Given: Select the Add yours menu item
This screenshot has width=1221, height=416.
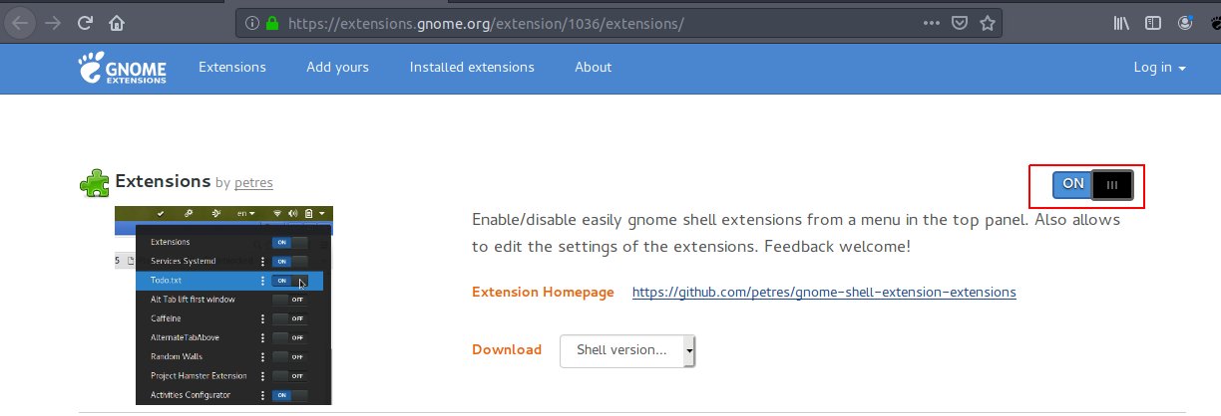Looking at the screenshot, I should pyautogui.click(x=337, y=68).
